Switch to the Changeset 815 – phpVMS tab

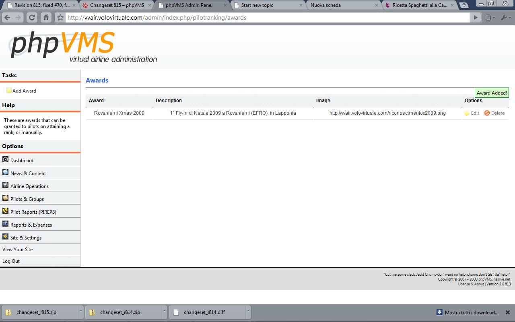click(117, 5)
